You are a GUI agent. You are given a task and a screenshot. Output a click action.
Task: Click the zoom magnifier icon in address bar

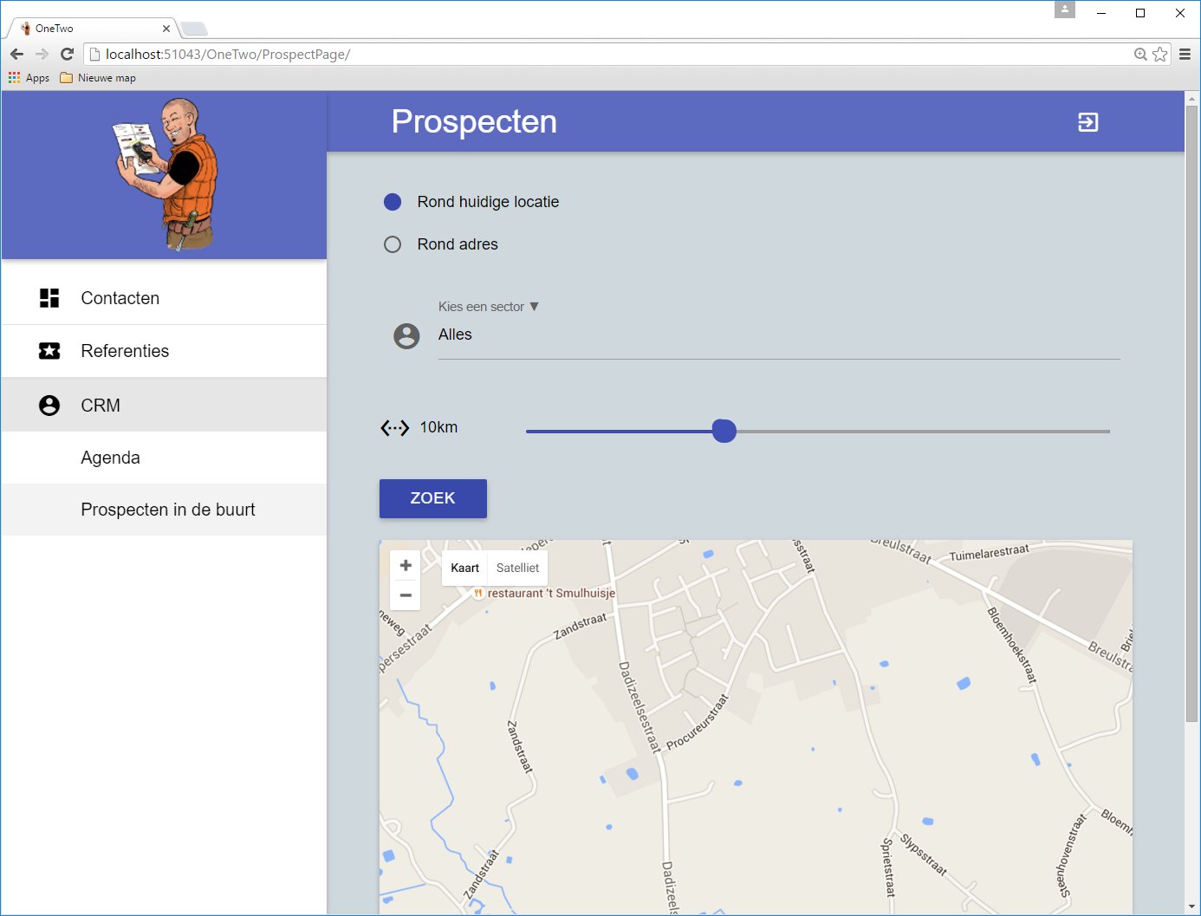(x=1140, y=54)
